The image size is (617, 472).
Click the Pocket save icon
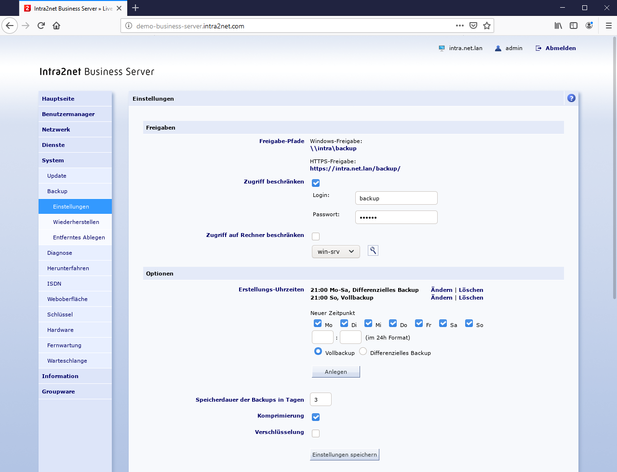tap(473, 26)
